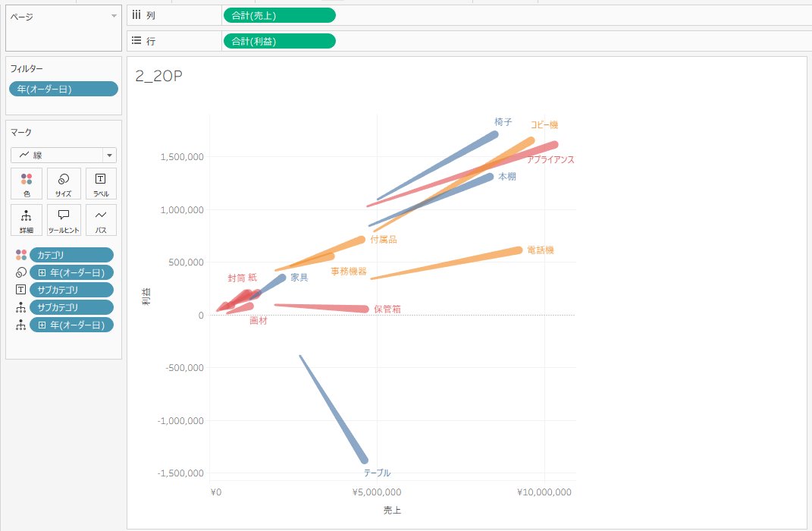812x531 pixels.
Task: Expand the 年(オーダー日) pill on the size mark
Action: (x=42, y=272)
